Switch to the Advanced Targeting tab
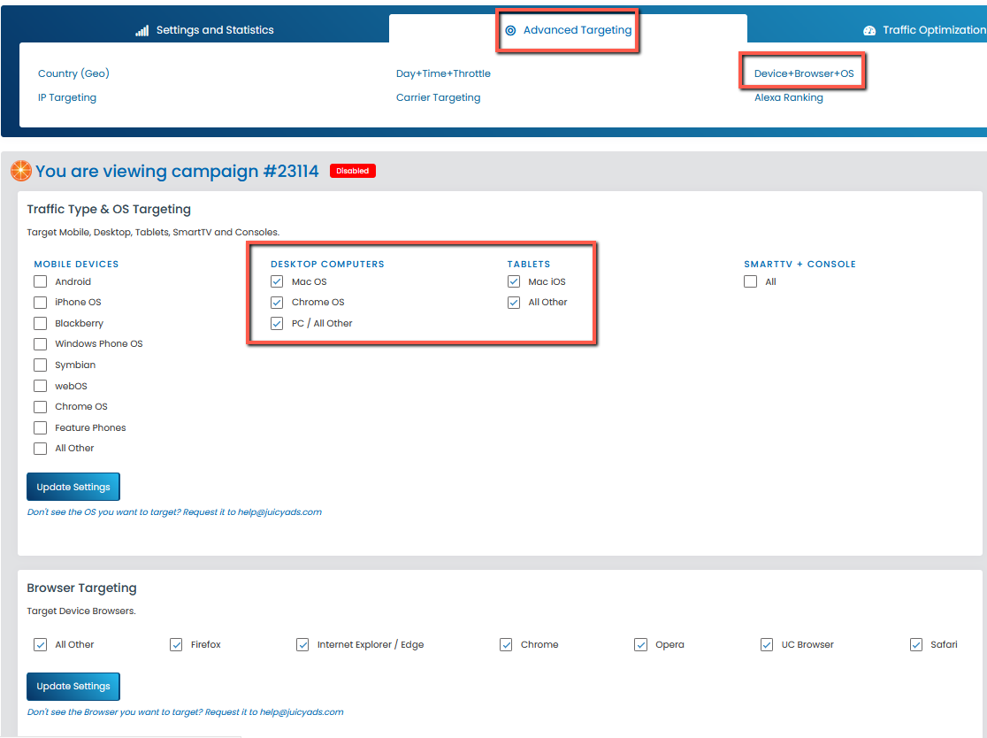The image size is (987, 738). 569,29
